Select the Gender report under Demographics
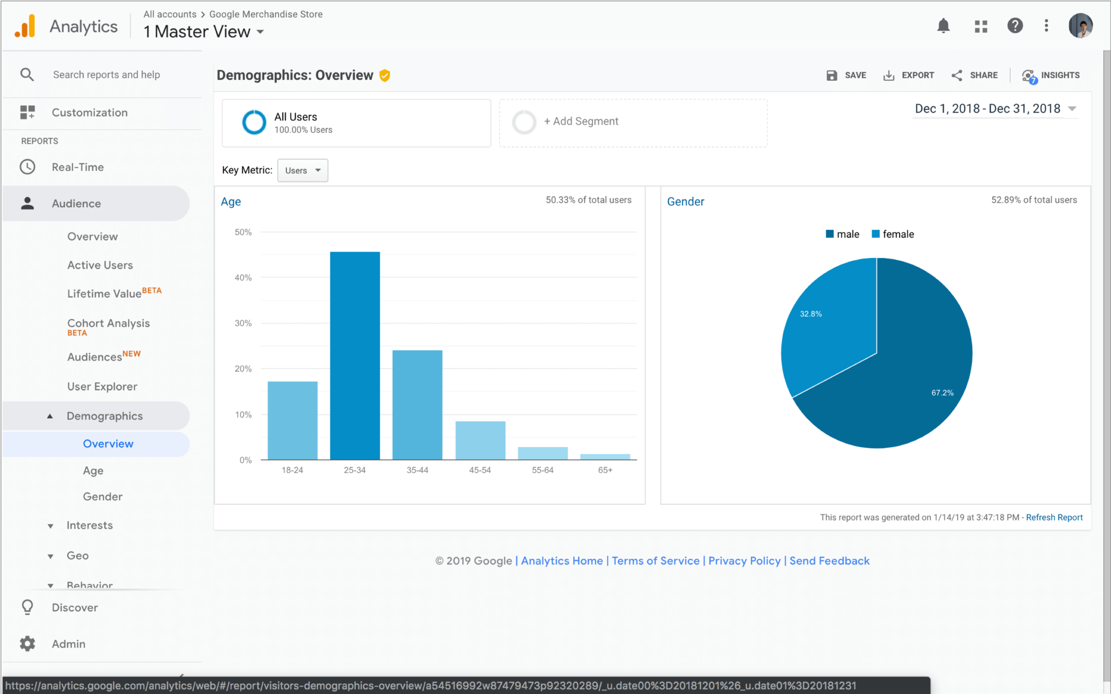1111x694 pixels. pos(102,497)
